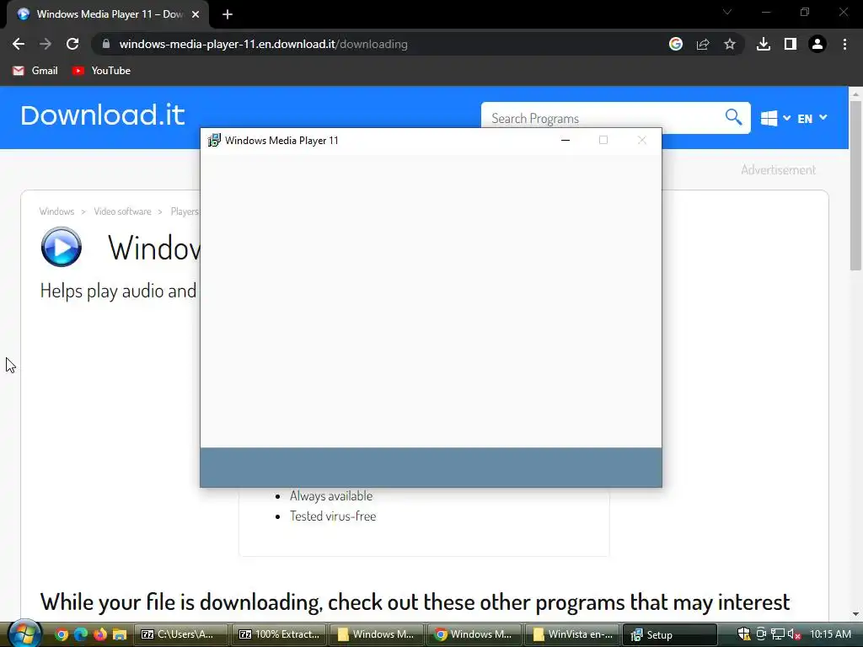
Task: Click the browser forward arrow
Action: 46,44
